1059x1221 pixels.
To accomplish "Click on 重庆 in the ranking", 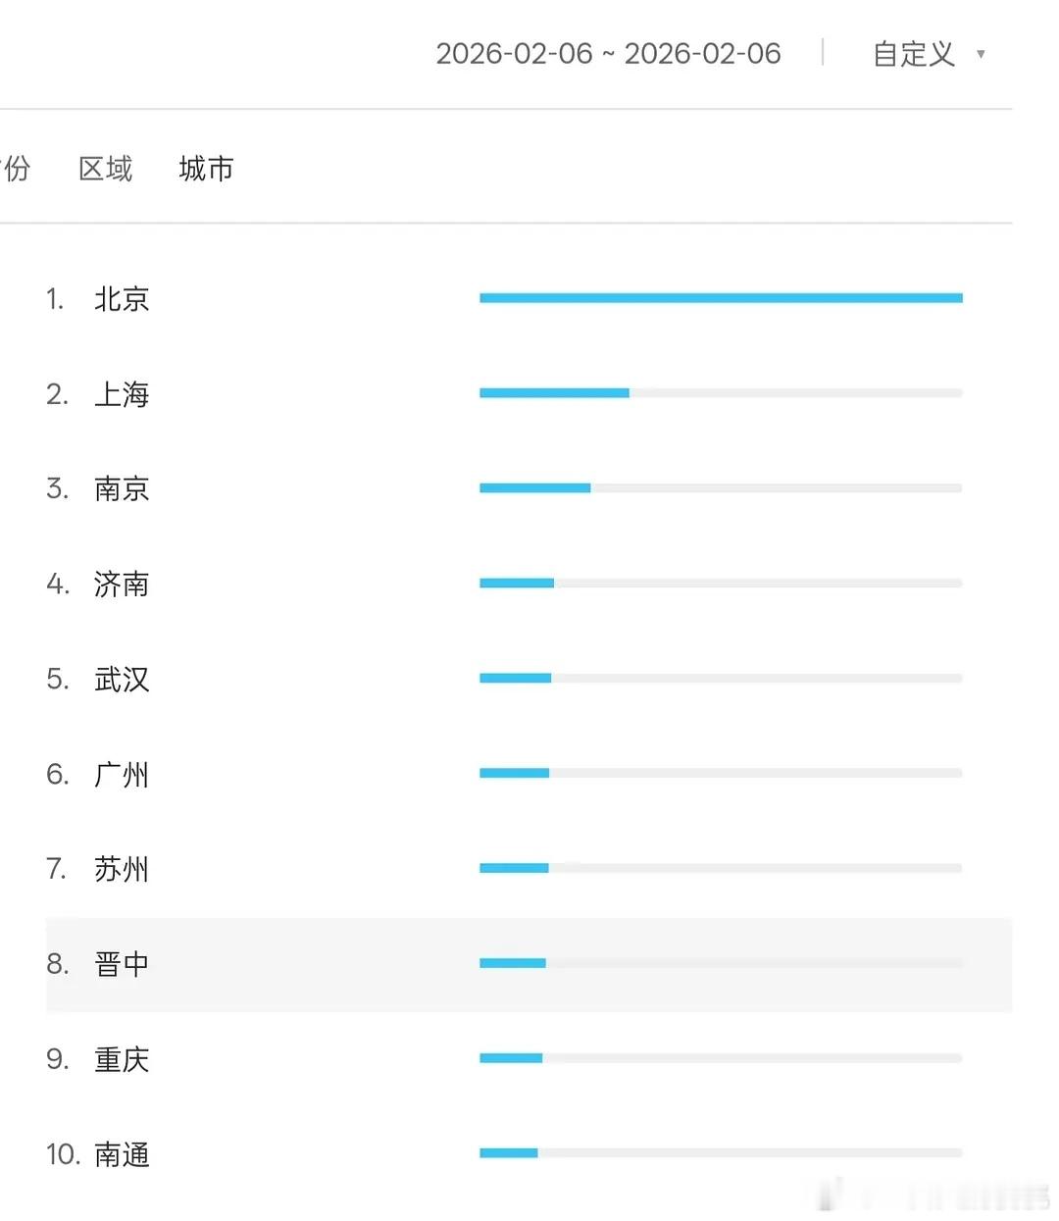I will pos(120,1059).
